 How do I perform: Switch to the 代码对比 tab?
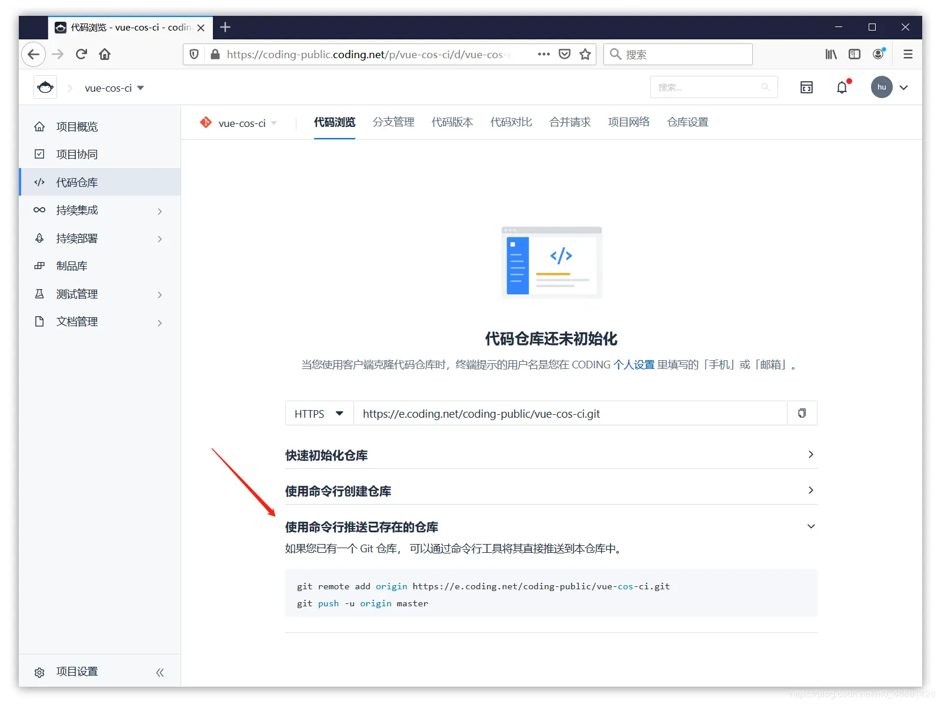point(511,122)
